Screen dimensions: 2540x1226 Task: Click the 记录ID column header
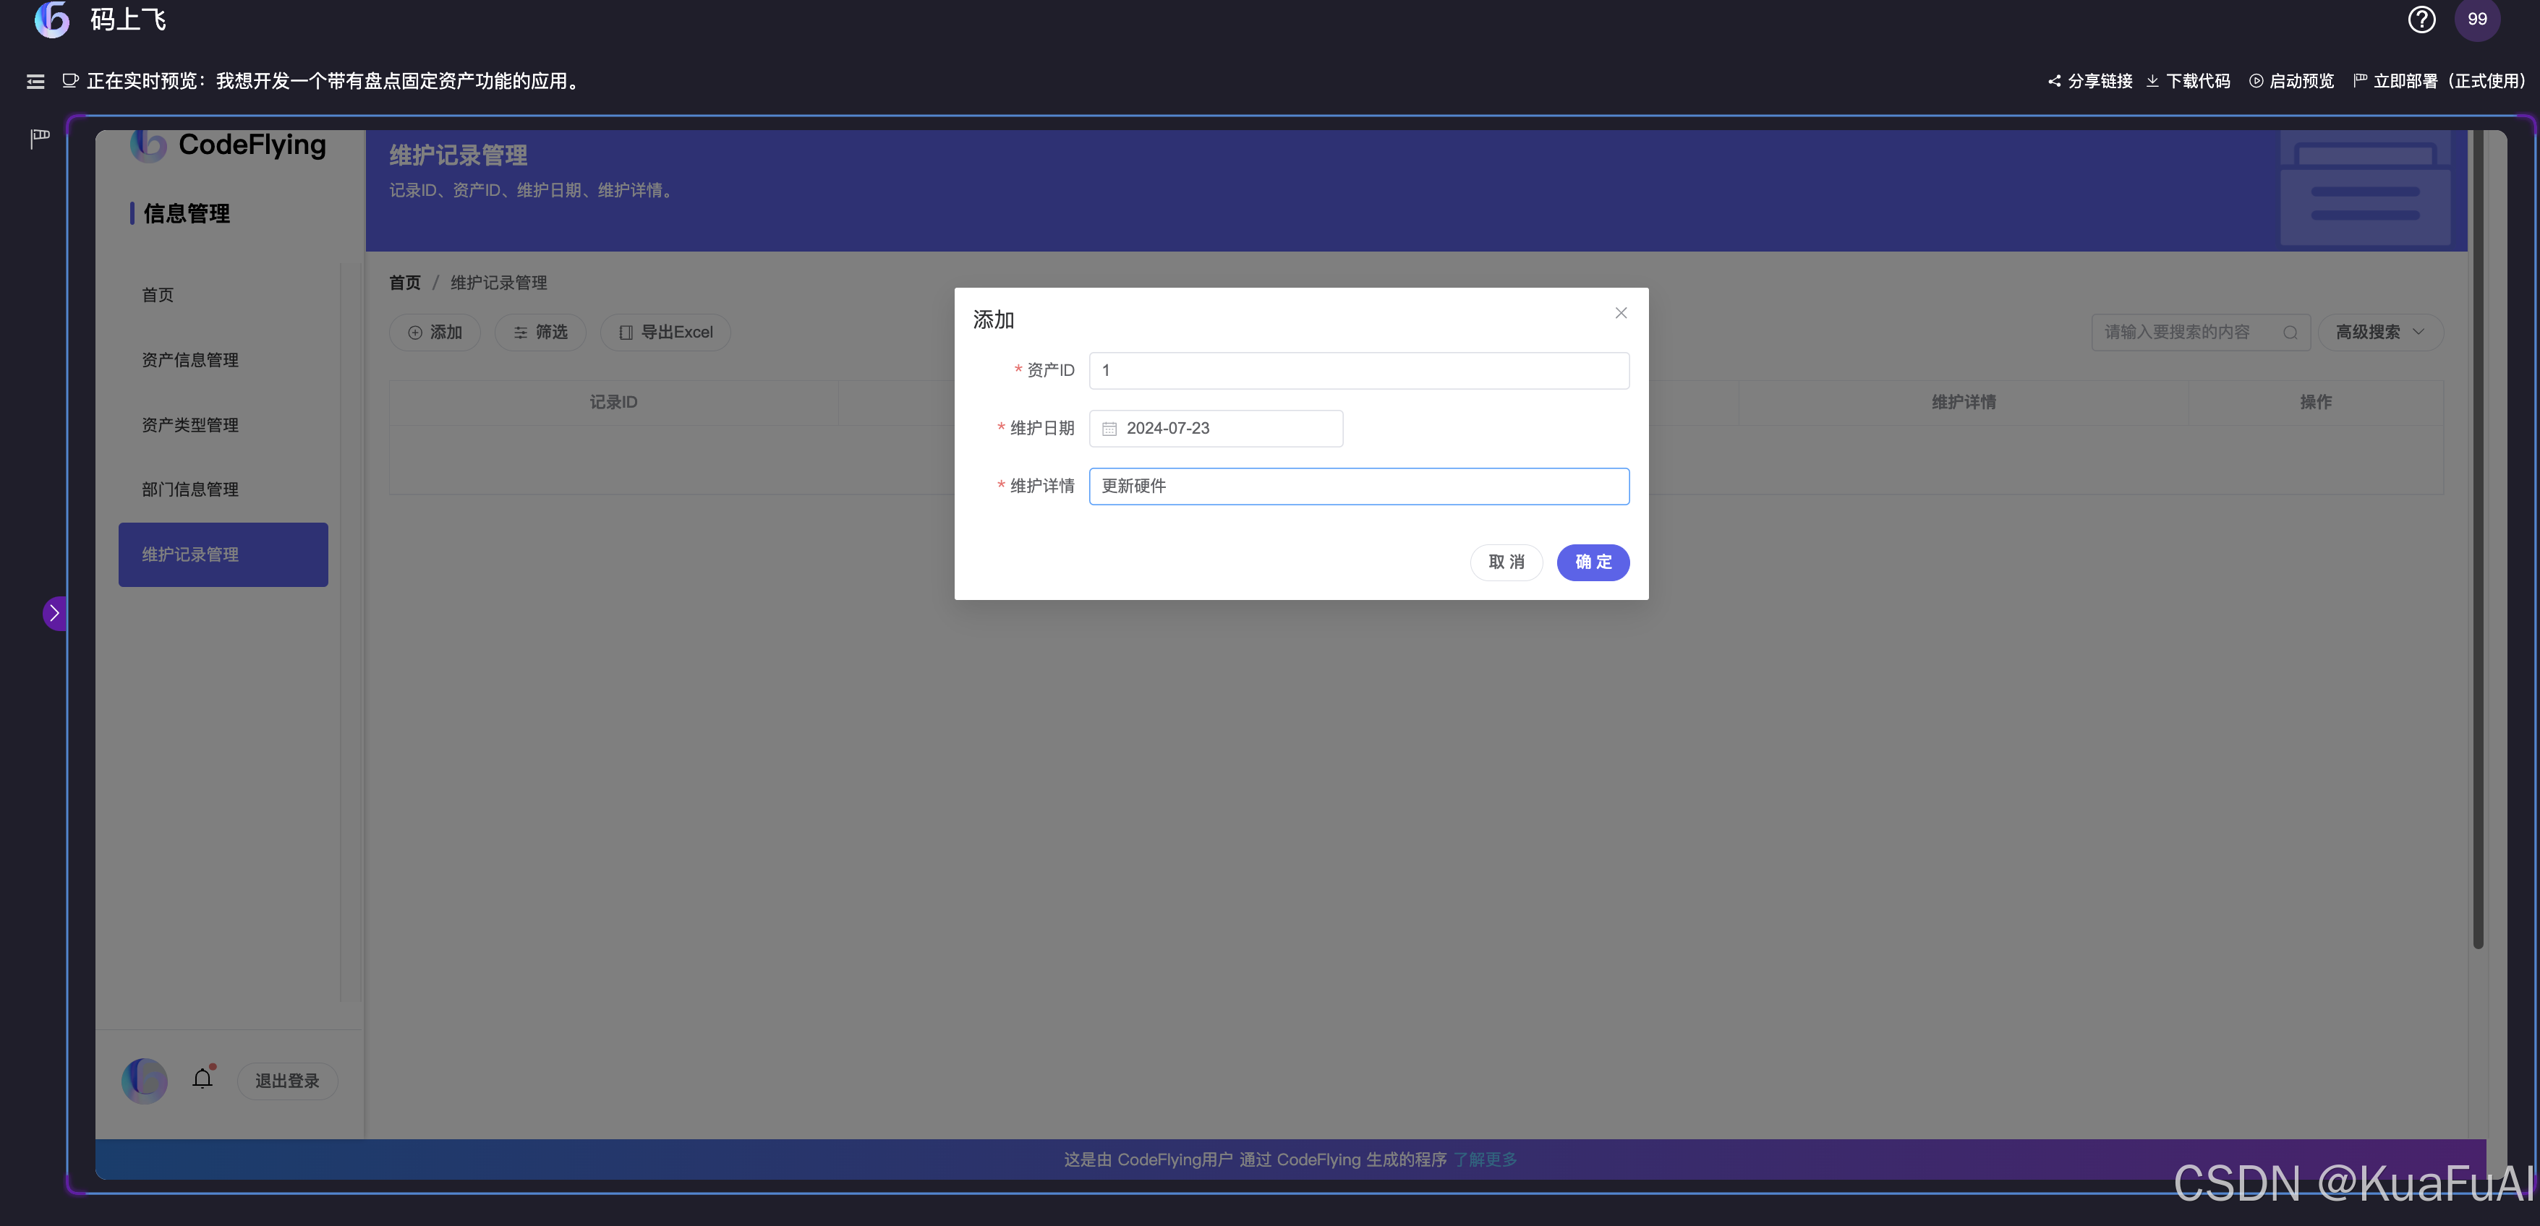pyautogui.click(x=613, y=402)
